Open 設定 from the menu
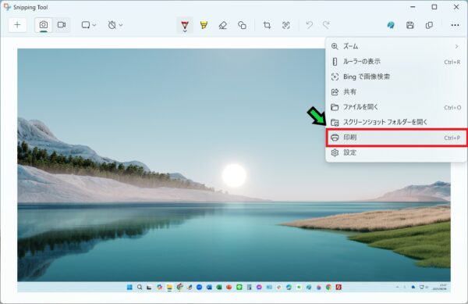 click(x=395, y=152)
